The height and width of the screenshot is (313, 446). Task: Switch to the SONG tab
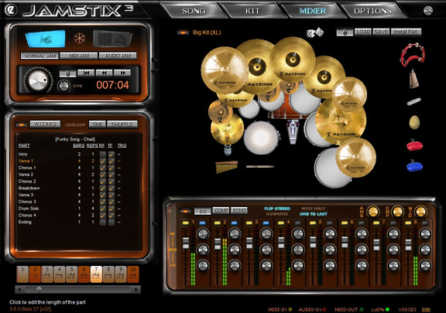click(194, 11)
